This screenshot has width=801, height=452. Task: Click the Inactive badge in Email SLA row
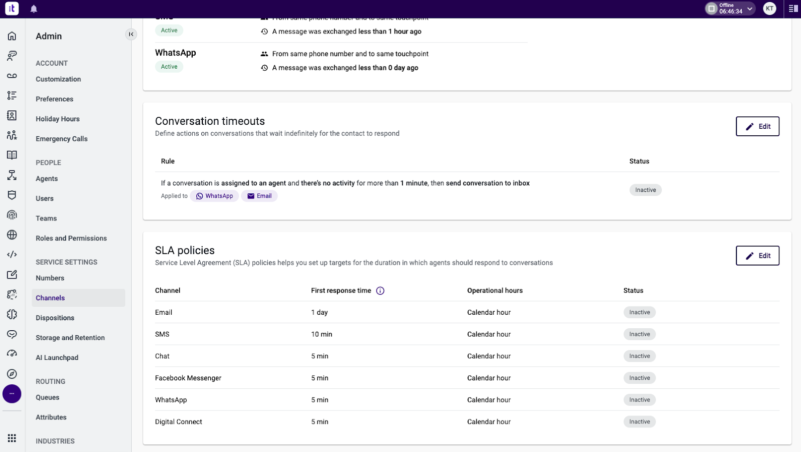tap(639, 312)
